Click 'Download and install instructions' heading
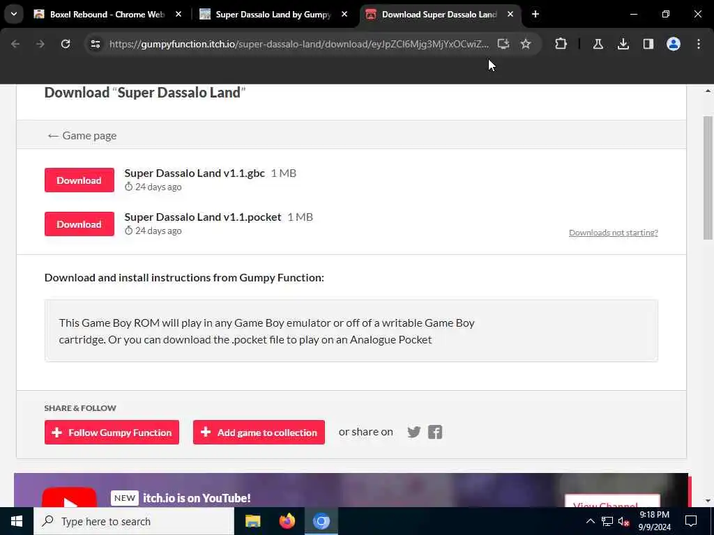 click(x=184, y=277)
